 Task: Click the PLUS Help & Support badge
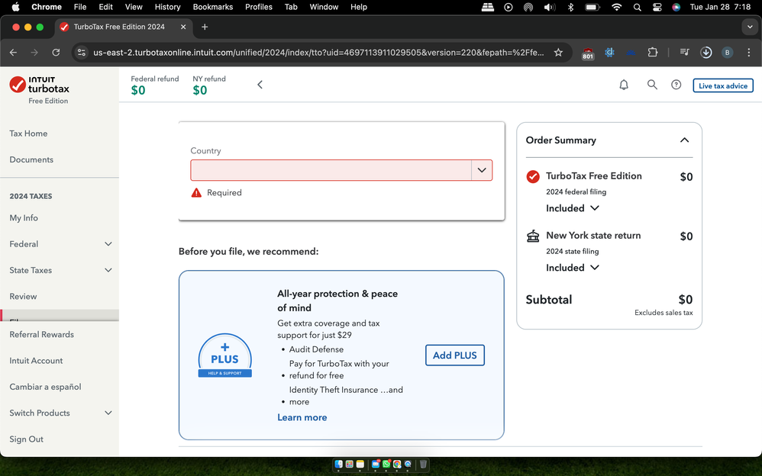point(225,355)
